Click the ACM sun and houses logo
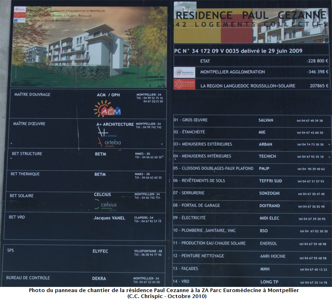332x300 pixels. coord(107,109)
